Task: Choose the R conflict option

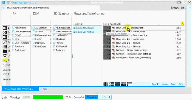Action: tap(109, 97)
